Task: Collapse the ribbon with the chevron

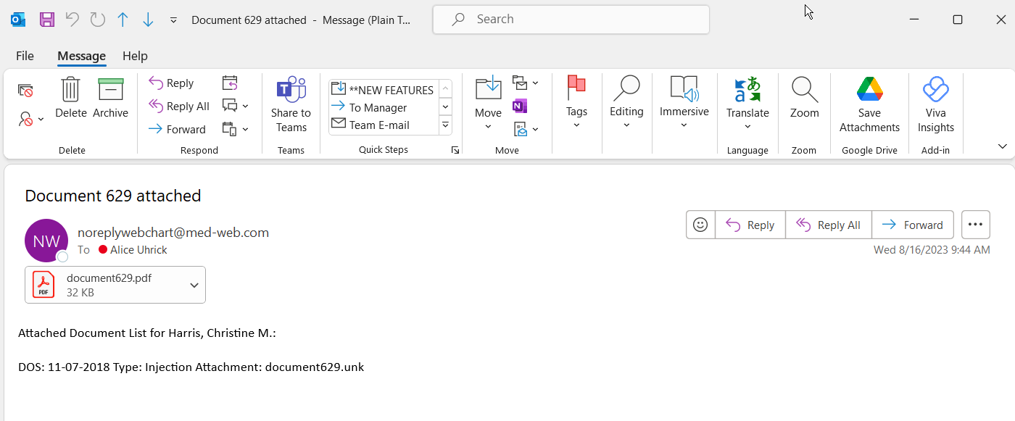Action: [1002, 146]
